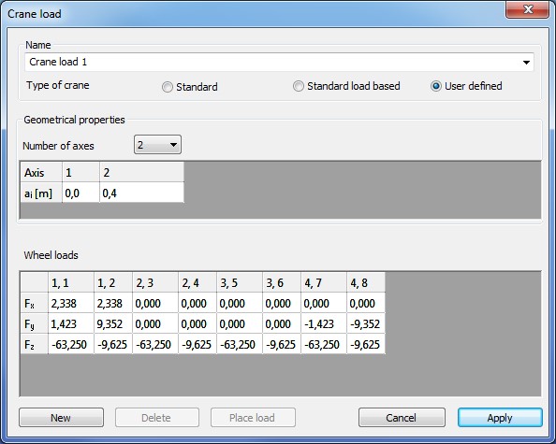Click the Apply button
The image size is (556, 444).
click(500, 418)
